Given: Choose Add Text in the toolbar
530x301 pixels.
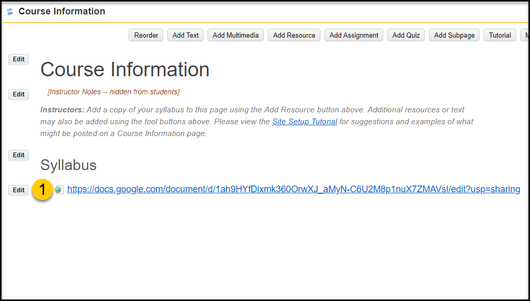Looking at the screenshot, I should tap(185, 35).
